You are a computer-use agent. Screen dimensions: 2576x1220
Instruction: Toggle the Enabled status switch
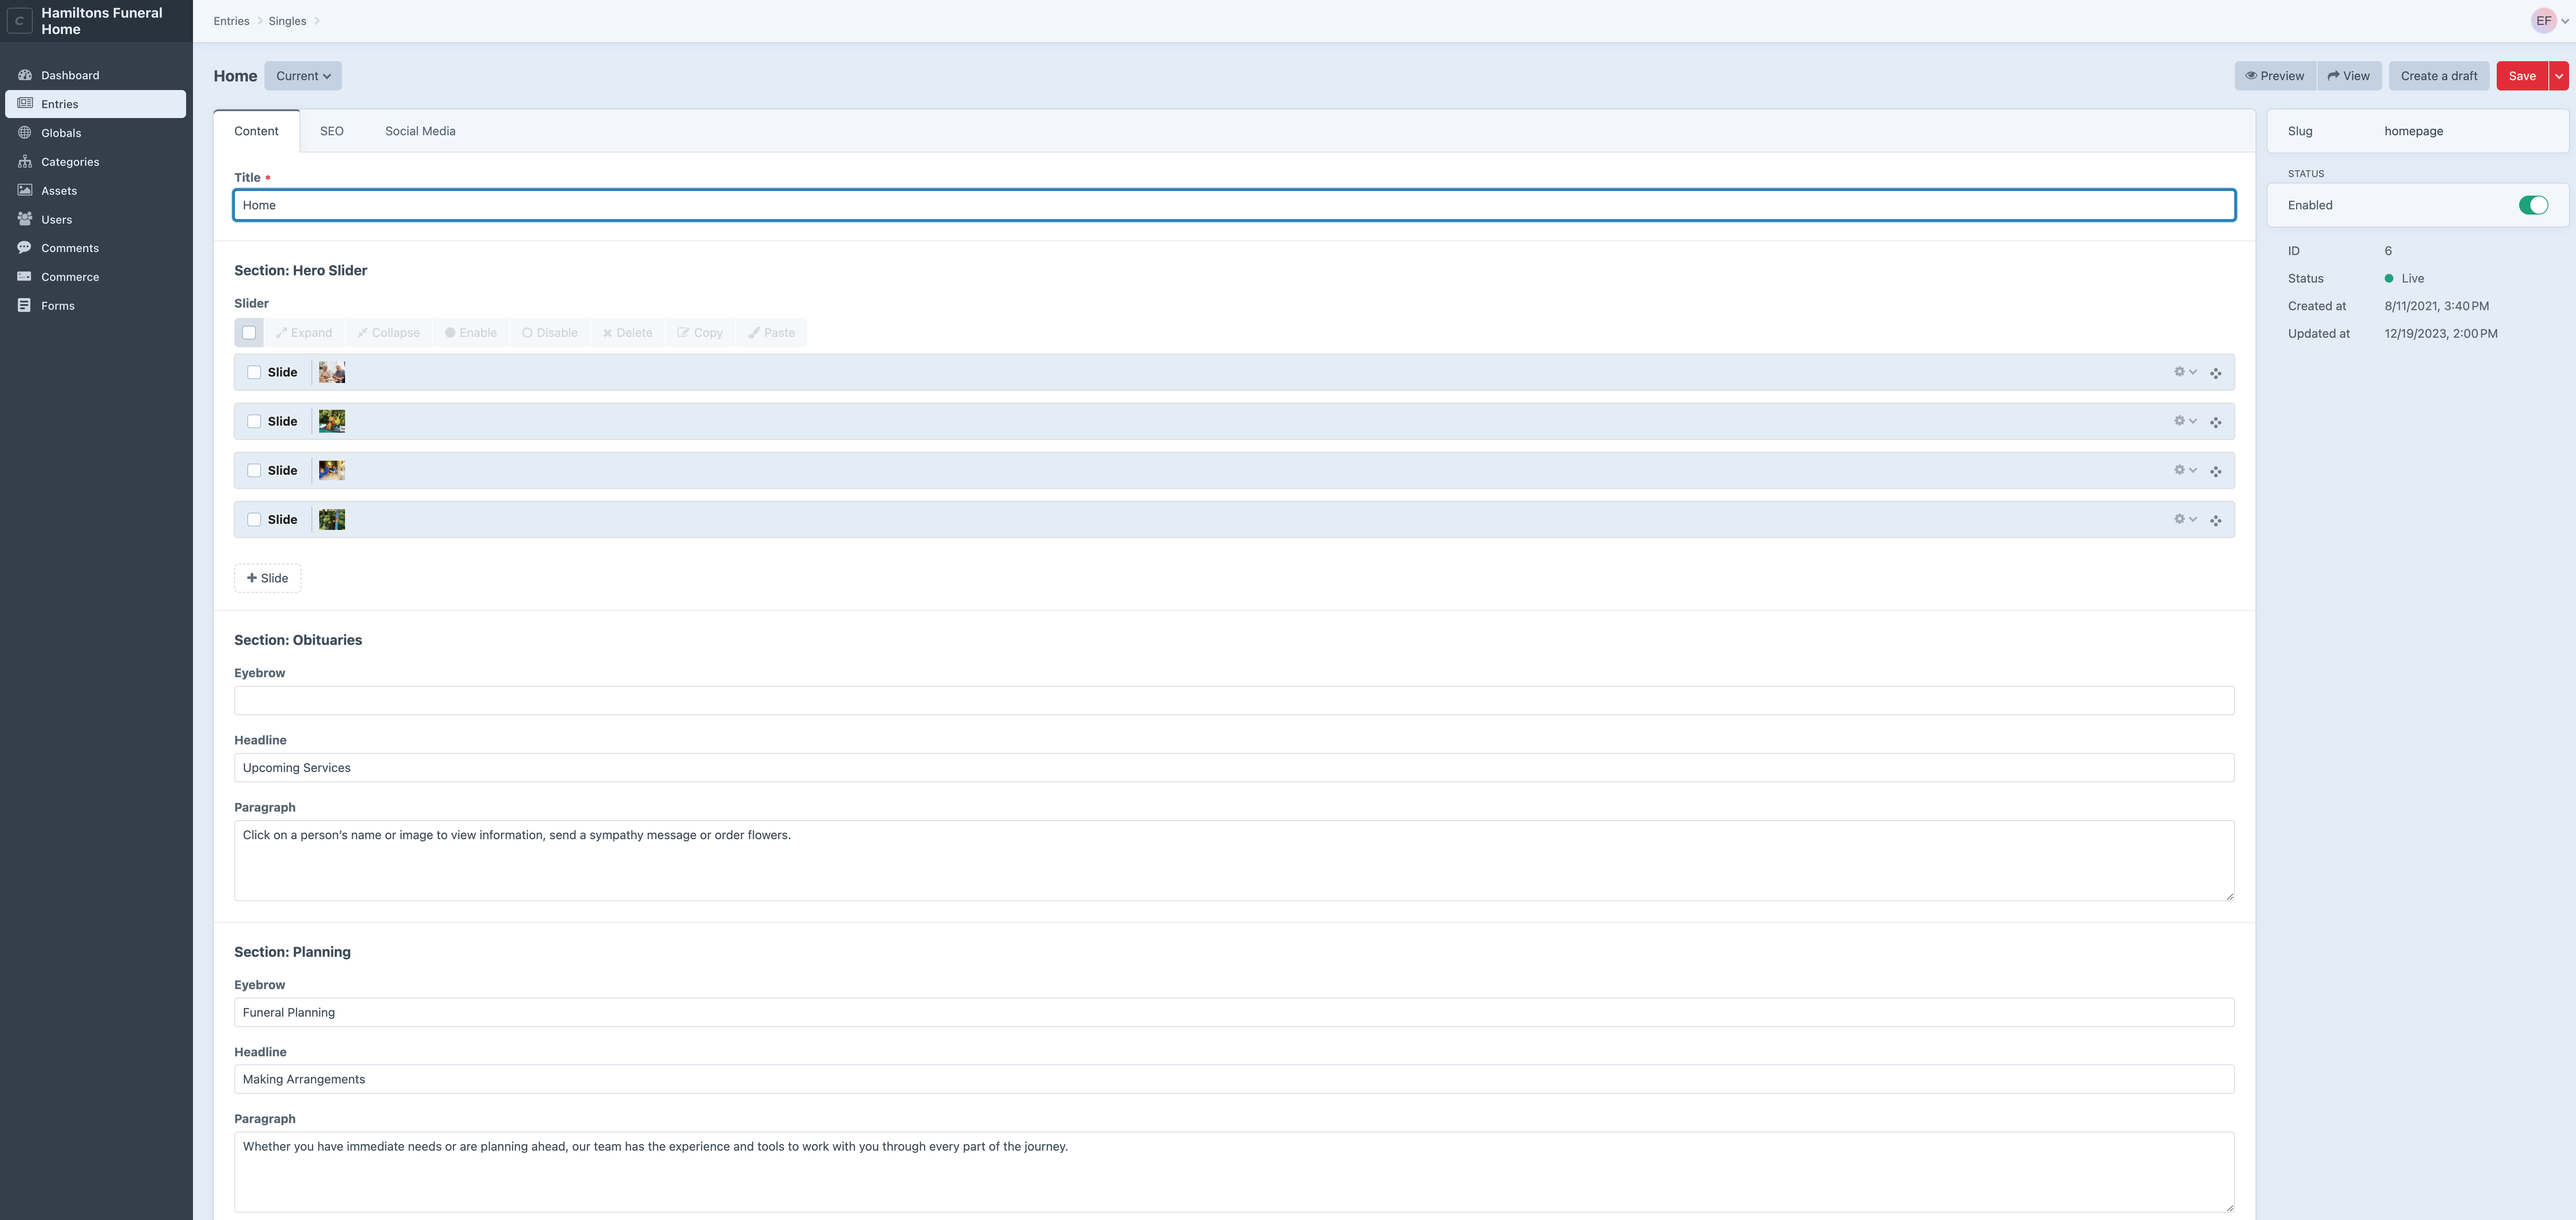2533,205
